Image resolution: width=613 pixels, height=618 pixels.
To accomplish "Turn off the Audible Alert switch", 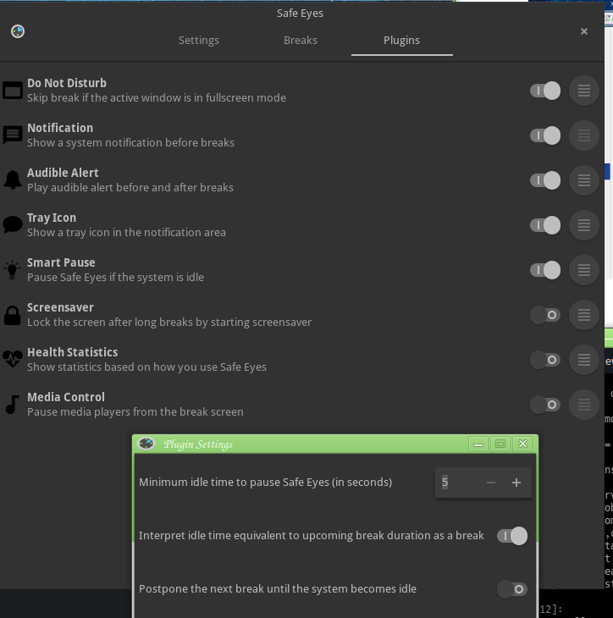I will click(545, 180).
